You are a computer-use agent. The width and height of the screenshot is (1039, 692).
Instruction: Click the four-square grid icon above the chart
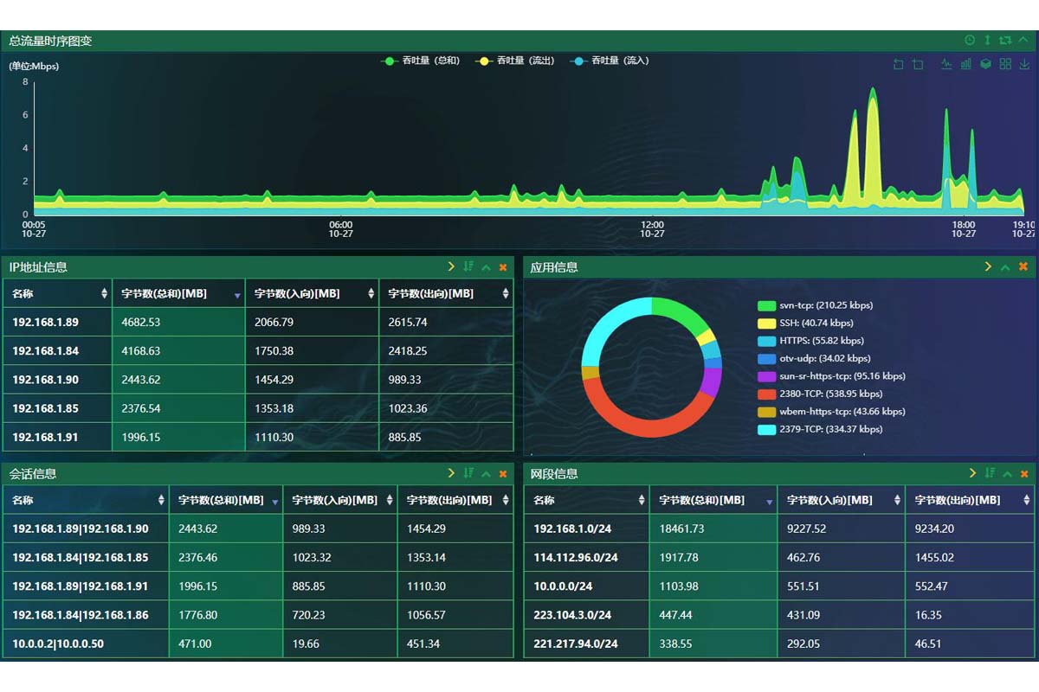[1005, 64]
